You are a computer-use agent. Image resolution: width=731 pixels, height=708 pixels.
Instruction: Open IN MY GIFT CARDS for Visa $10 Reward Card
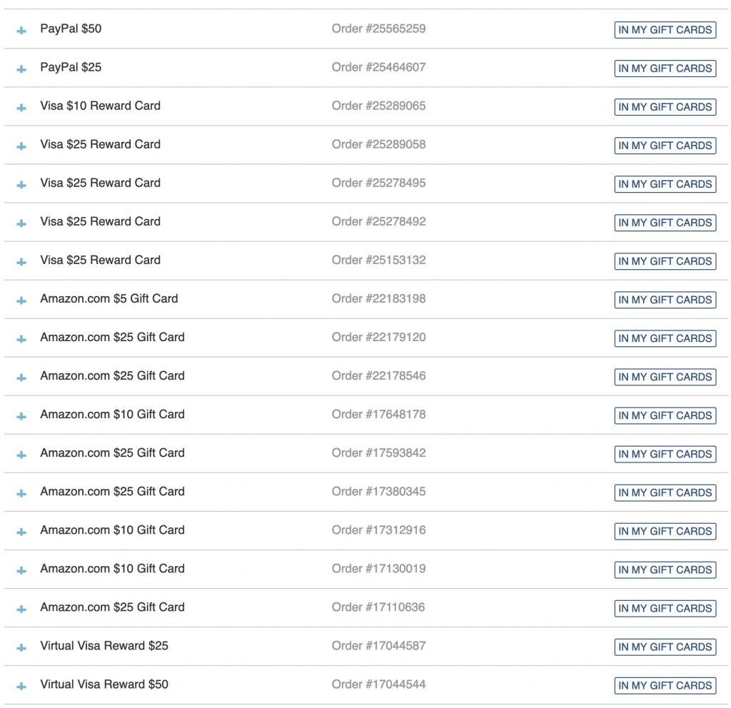665,107
